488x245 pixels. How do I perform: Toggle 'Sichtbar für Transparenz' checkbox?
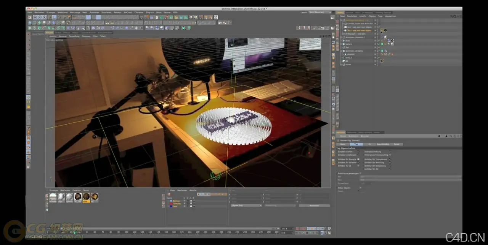(x=390, y=159)
